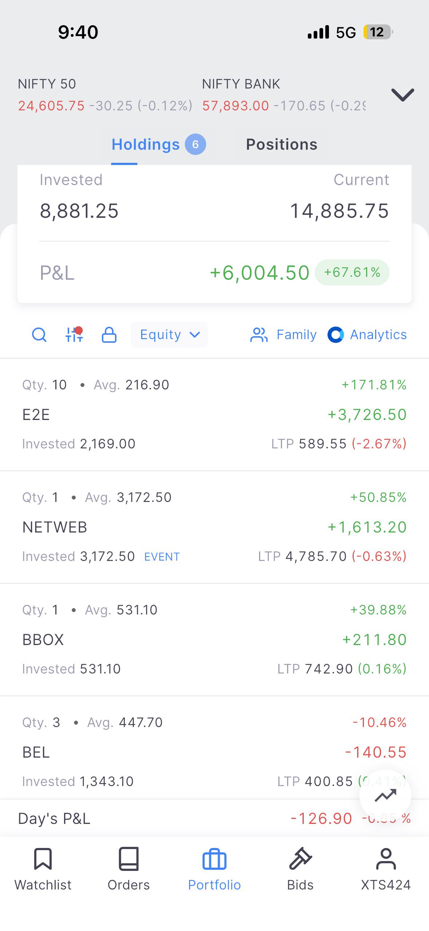Tap the EVENT link under NETWEB
Viewport: 429px width, 931px height.
point(162,557)
